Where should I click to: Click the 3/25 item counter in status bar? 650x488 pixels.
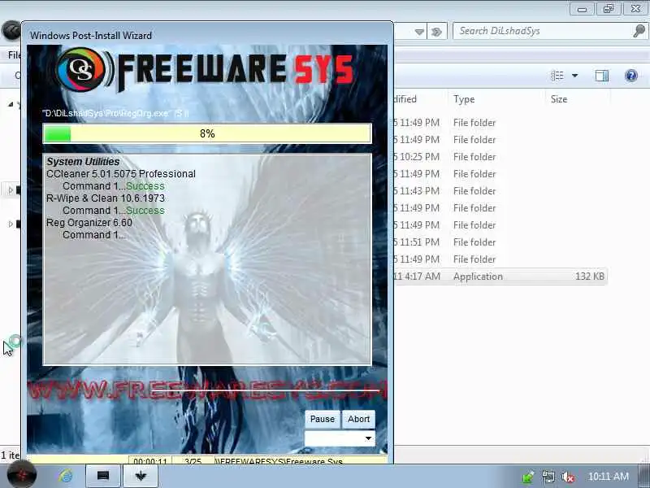click(193, 460)
